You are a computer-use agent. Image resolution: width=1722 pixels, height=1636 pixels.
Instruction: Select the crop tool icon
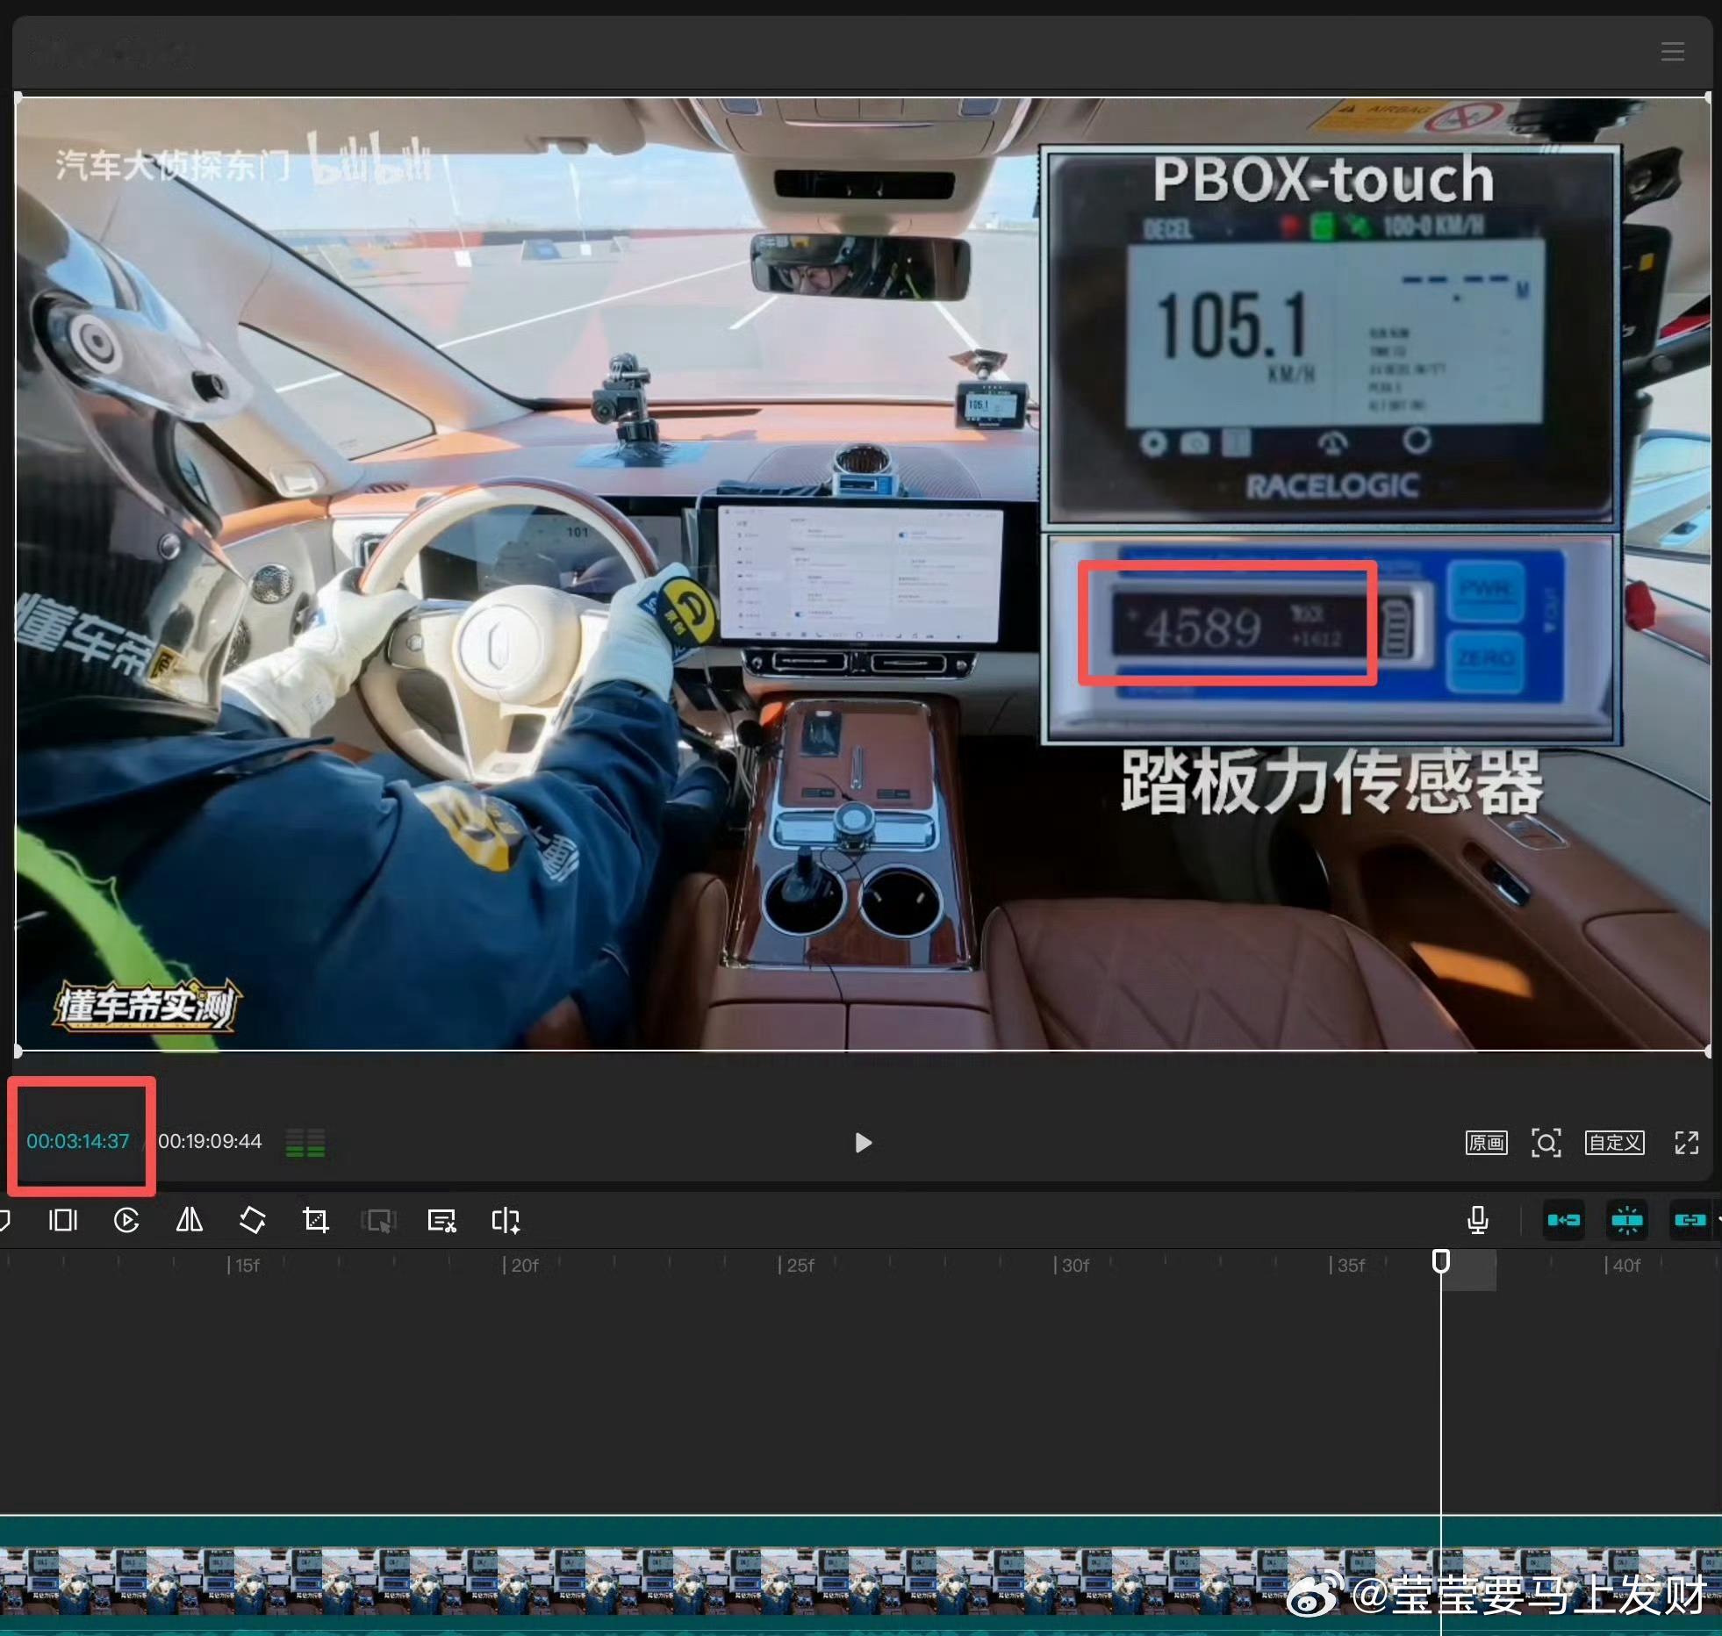click(x=316, y=1220)
